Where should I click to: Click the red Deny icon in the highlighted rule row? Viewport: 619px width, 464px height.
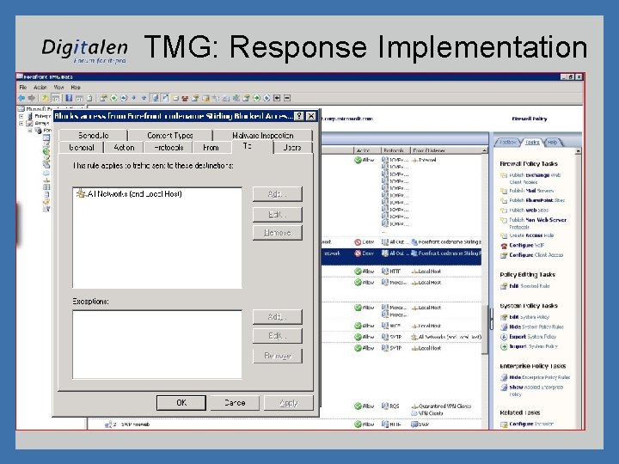tap(358, 253)
